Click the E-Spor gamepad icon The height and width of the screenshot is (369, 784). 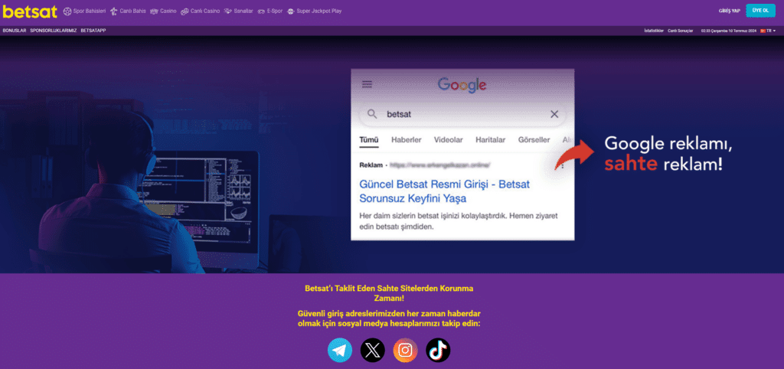pos(261,11)
